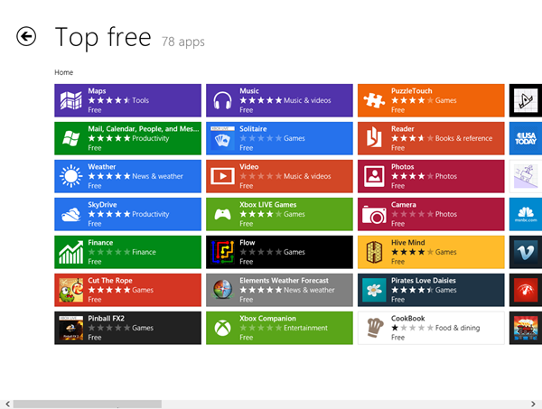Click the Finance app title
This screenshot has width=542, height=409.
pos(100,243)
